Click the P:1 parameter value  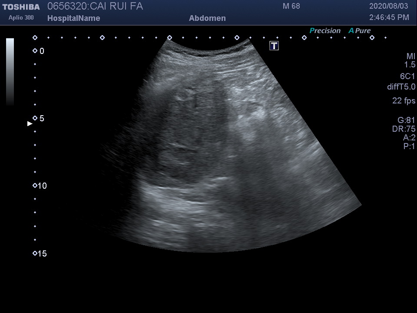coord(409,146)
